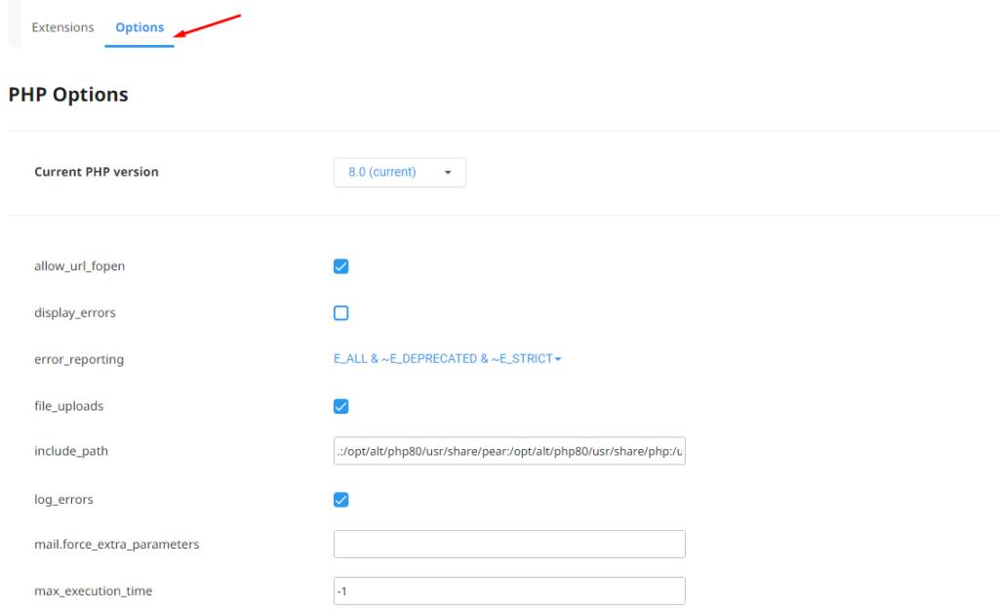
Task: Click the allow_url_fopen label text
Action: point(79,266)
